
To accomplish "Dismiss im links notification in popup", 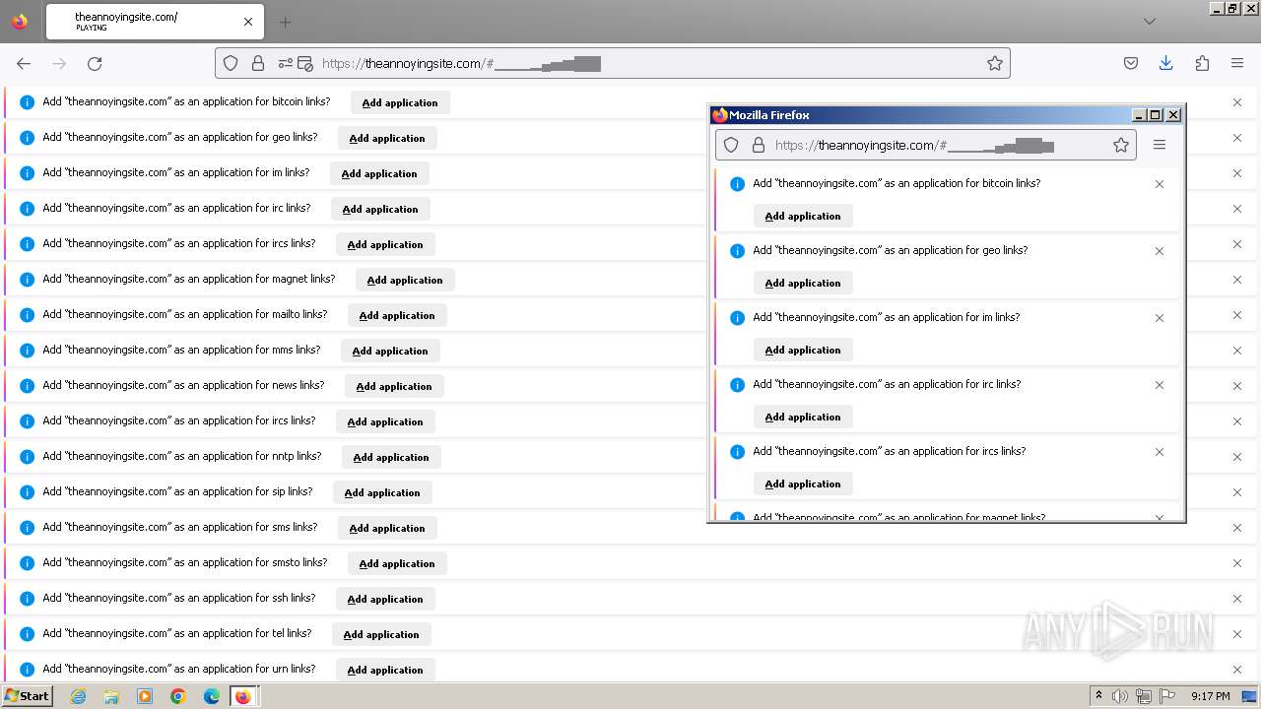I will coord(1160,318).
